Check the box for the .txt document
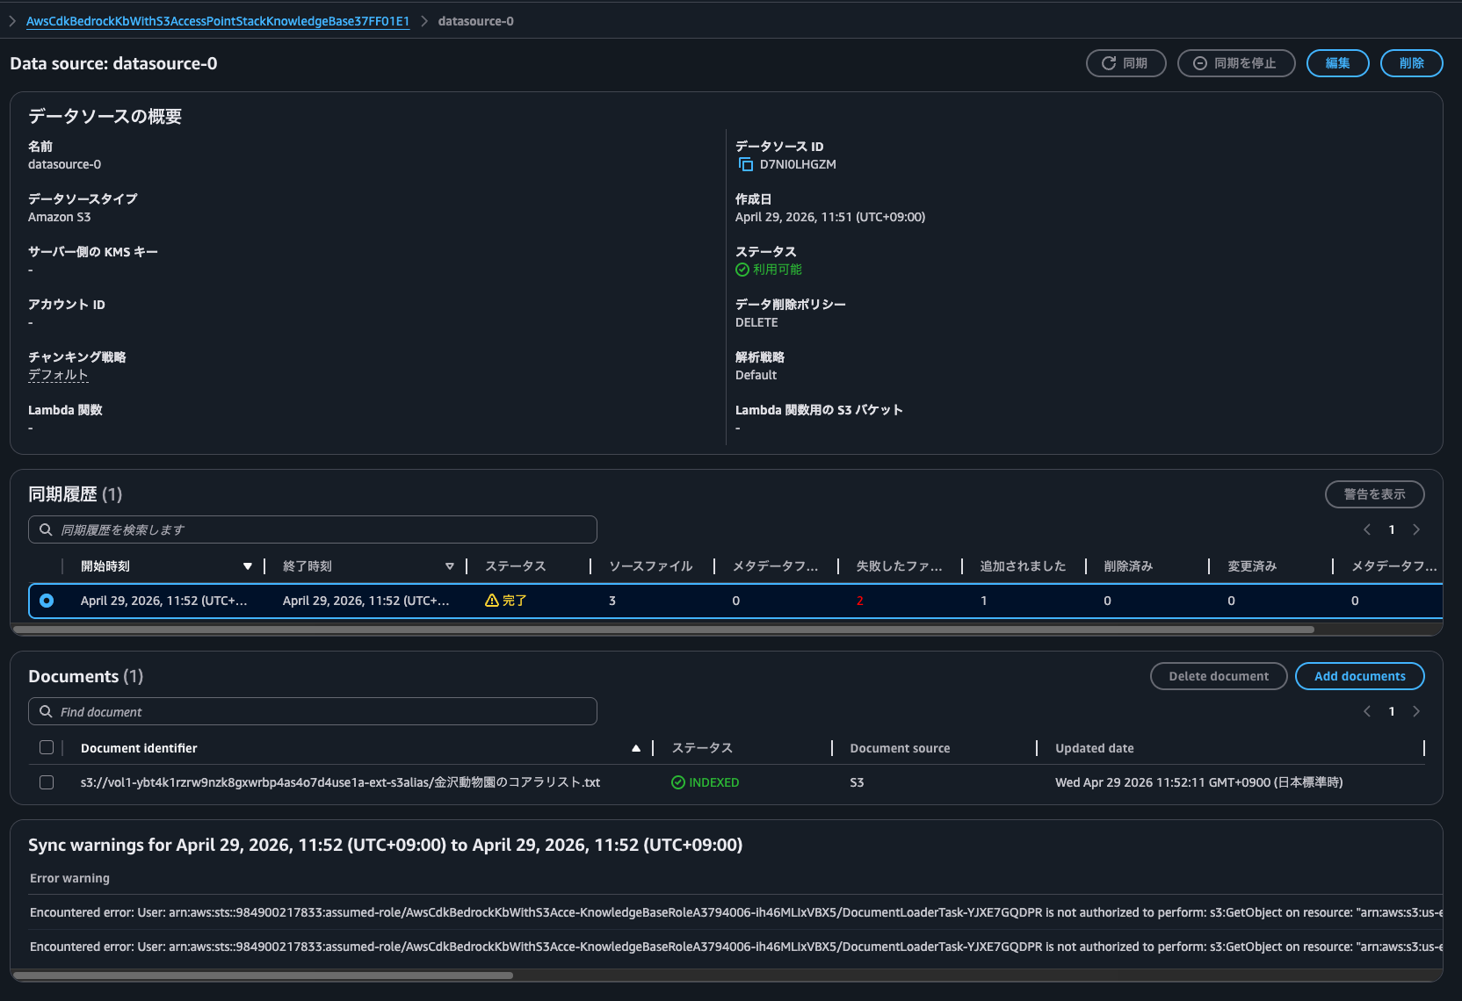This screenshot has width=1462, height=1001. (x=47, y=782)
